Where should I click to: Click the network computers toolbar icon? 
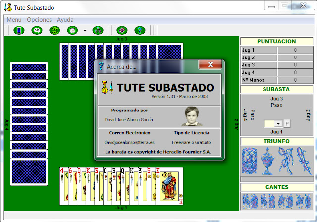[x=98, y=31]
